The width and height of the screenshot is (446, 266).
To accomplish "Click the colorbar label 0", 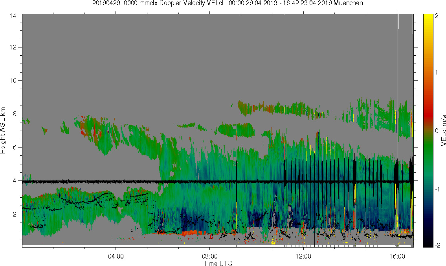I will coord(437,131).
